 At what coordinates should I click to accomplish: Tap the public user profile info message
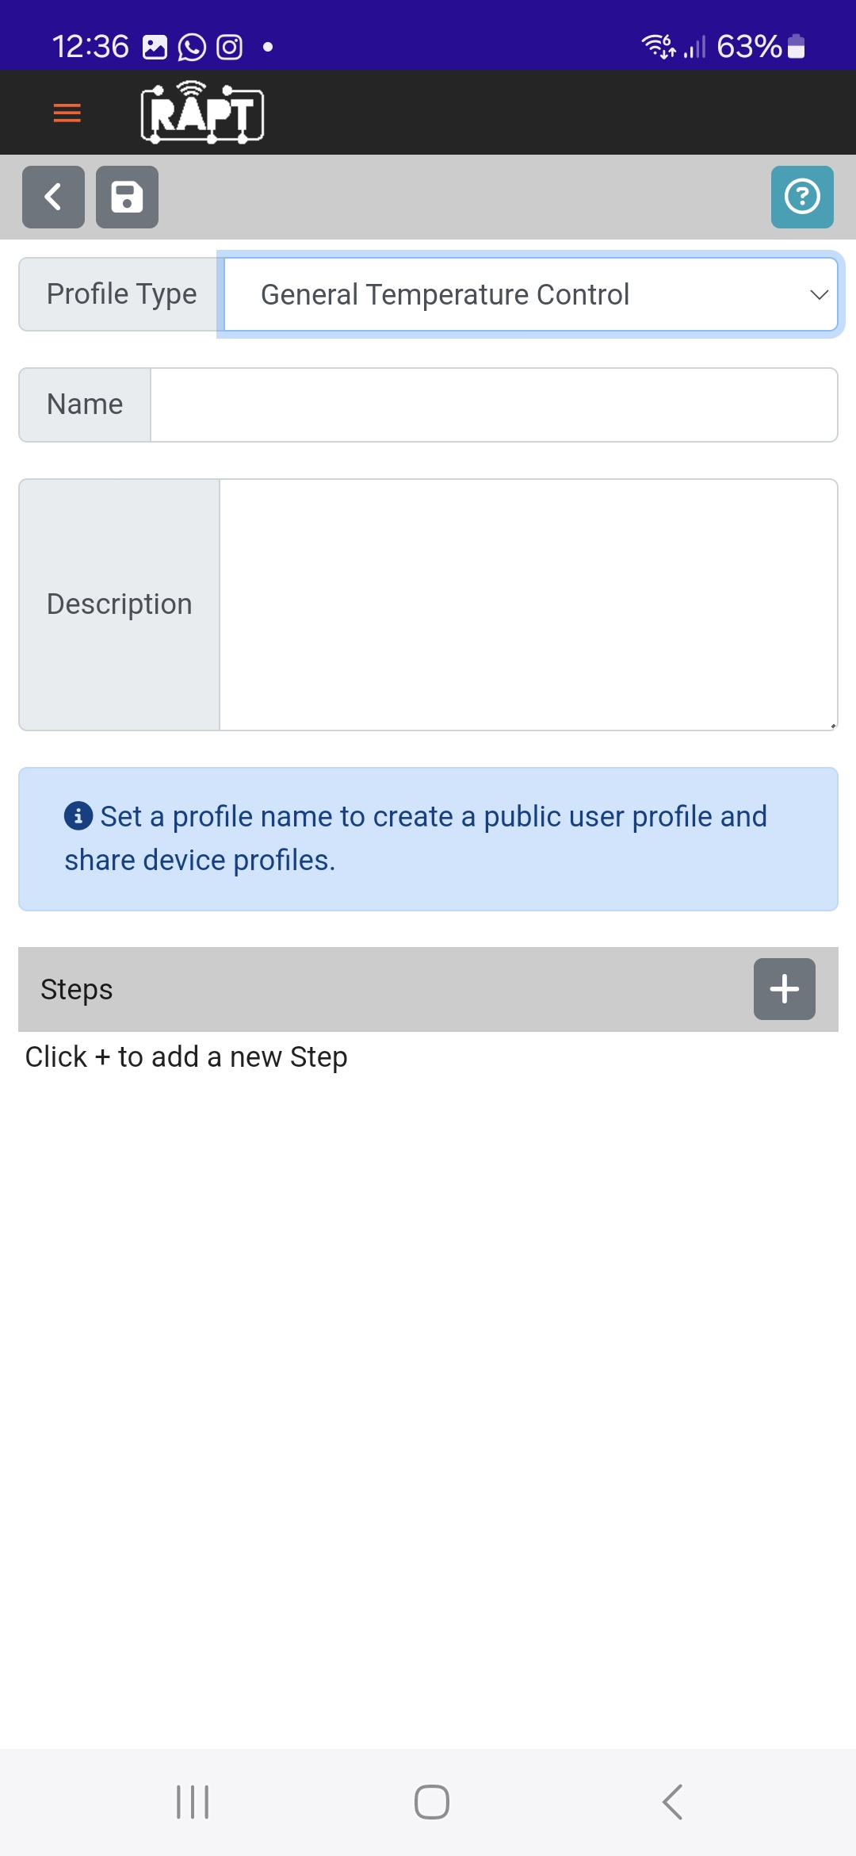(428, 838)
